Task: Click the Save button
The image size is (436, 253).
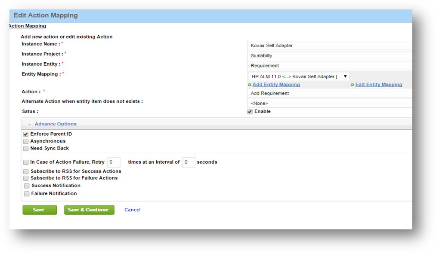Action: tap(39, 210)
